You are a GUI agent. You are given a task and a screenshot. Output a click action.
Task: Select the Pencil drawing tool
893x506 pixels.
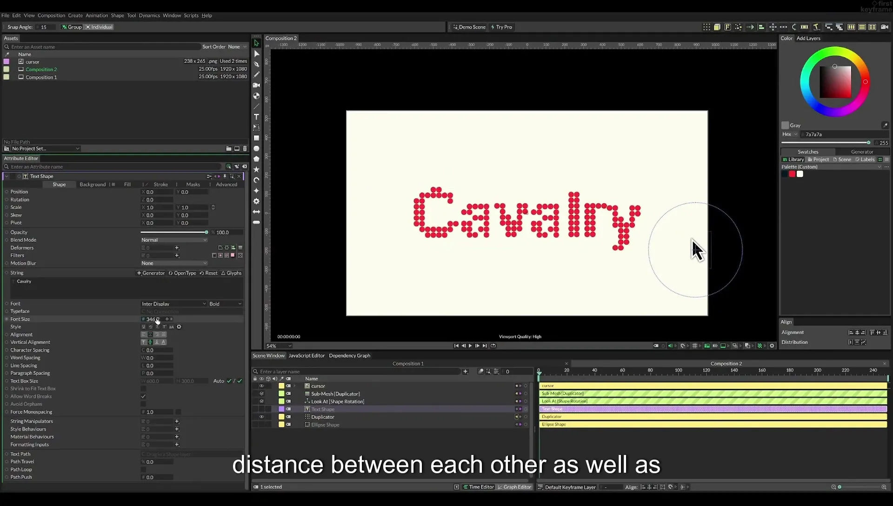tap(256, 74)
